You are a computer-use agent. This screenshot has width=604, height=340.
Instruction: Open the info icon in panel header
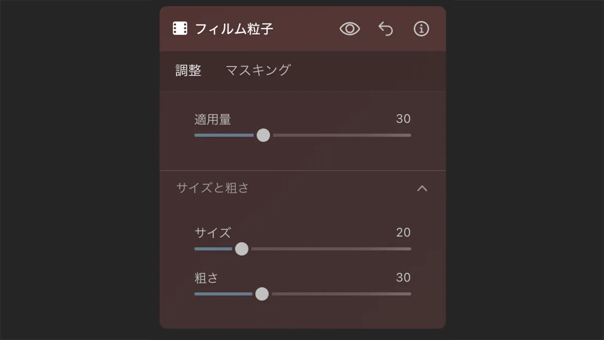tap(421, 29)
